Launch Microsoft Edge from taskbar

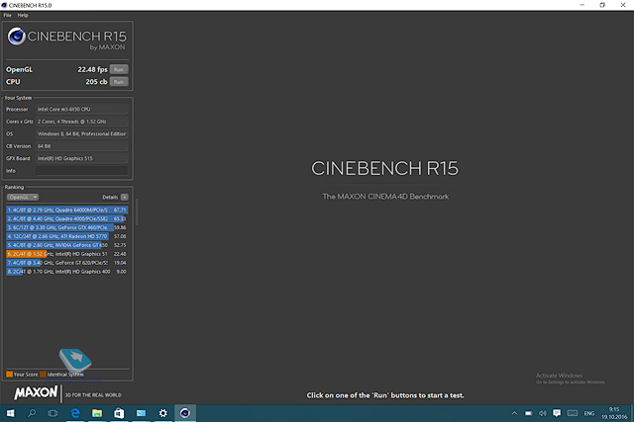[75, 413]
